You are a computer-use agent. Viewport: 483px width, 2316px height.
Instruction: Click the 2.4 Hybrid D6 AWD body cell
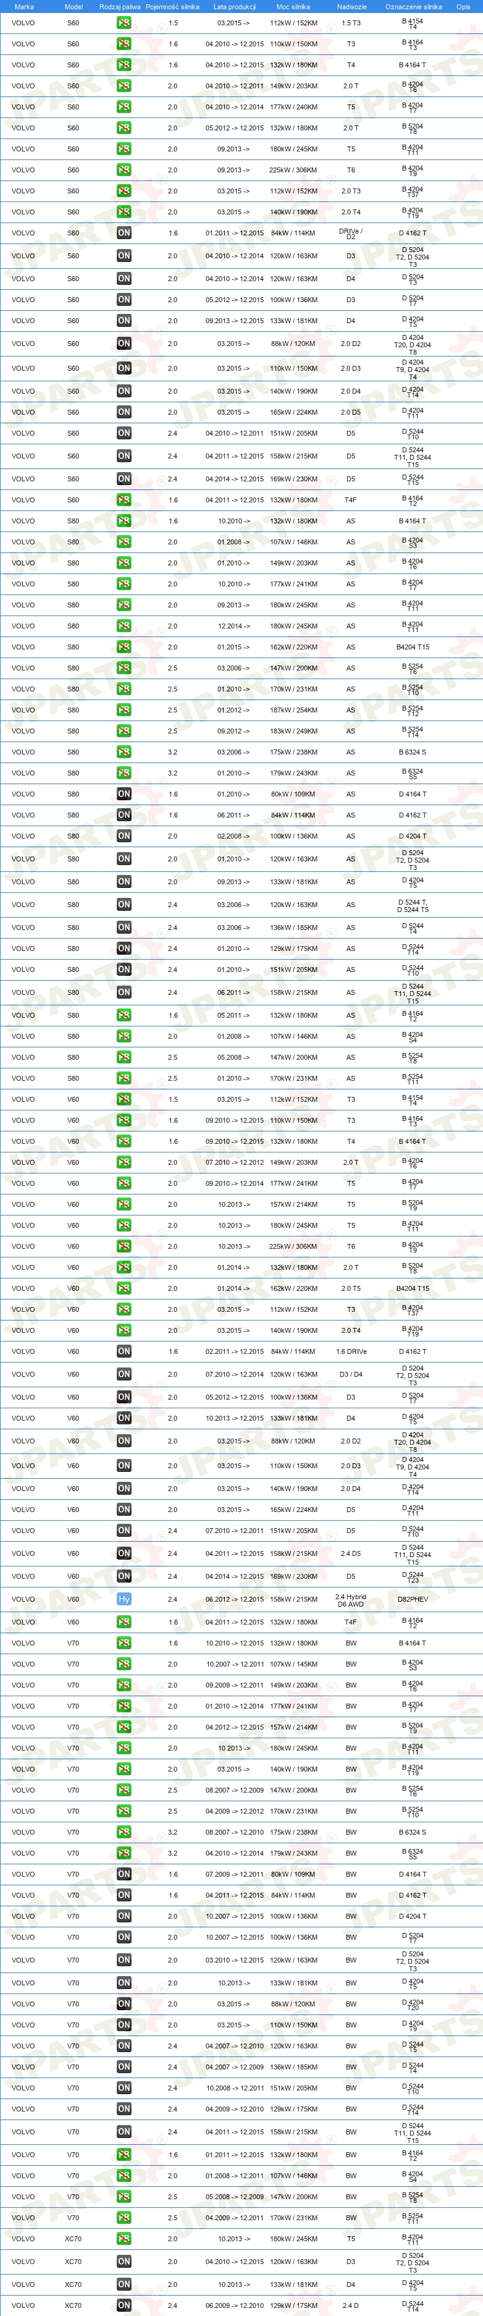351,1599
